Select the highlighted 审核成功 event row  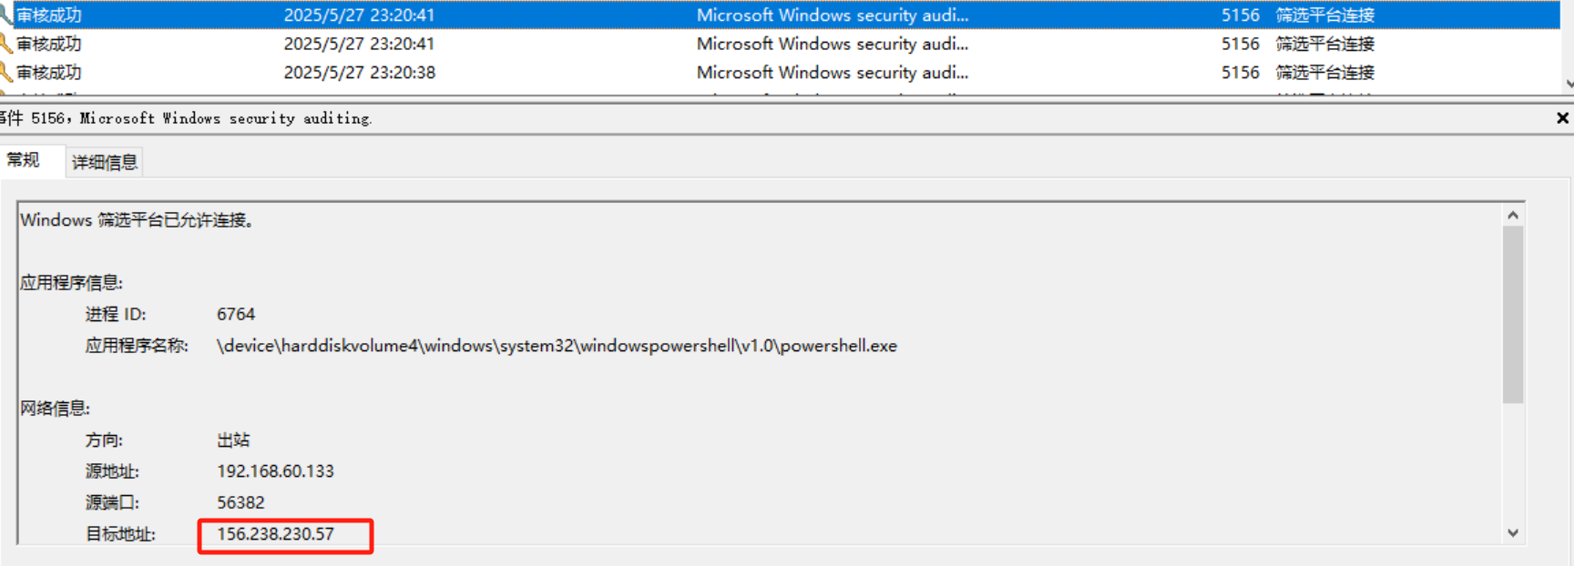point(49,15)
